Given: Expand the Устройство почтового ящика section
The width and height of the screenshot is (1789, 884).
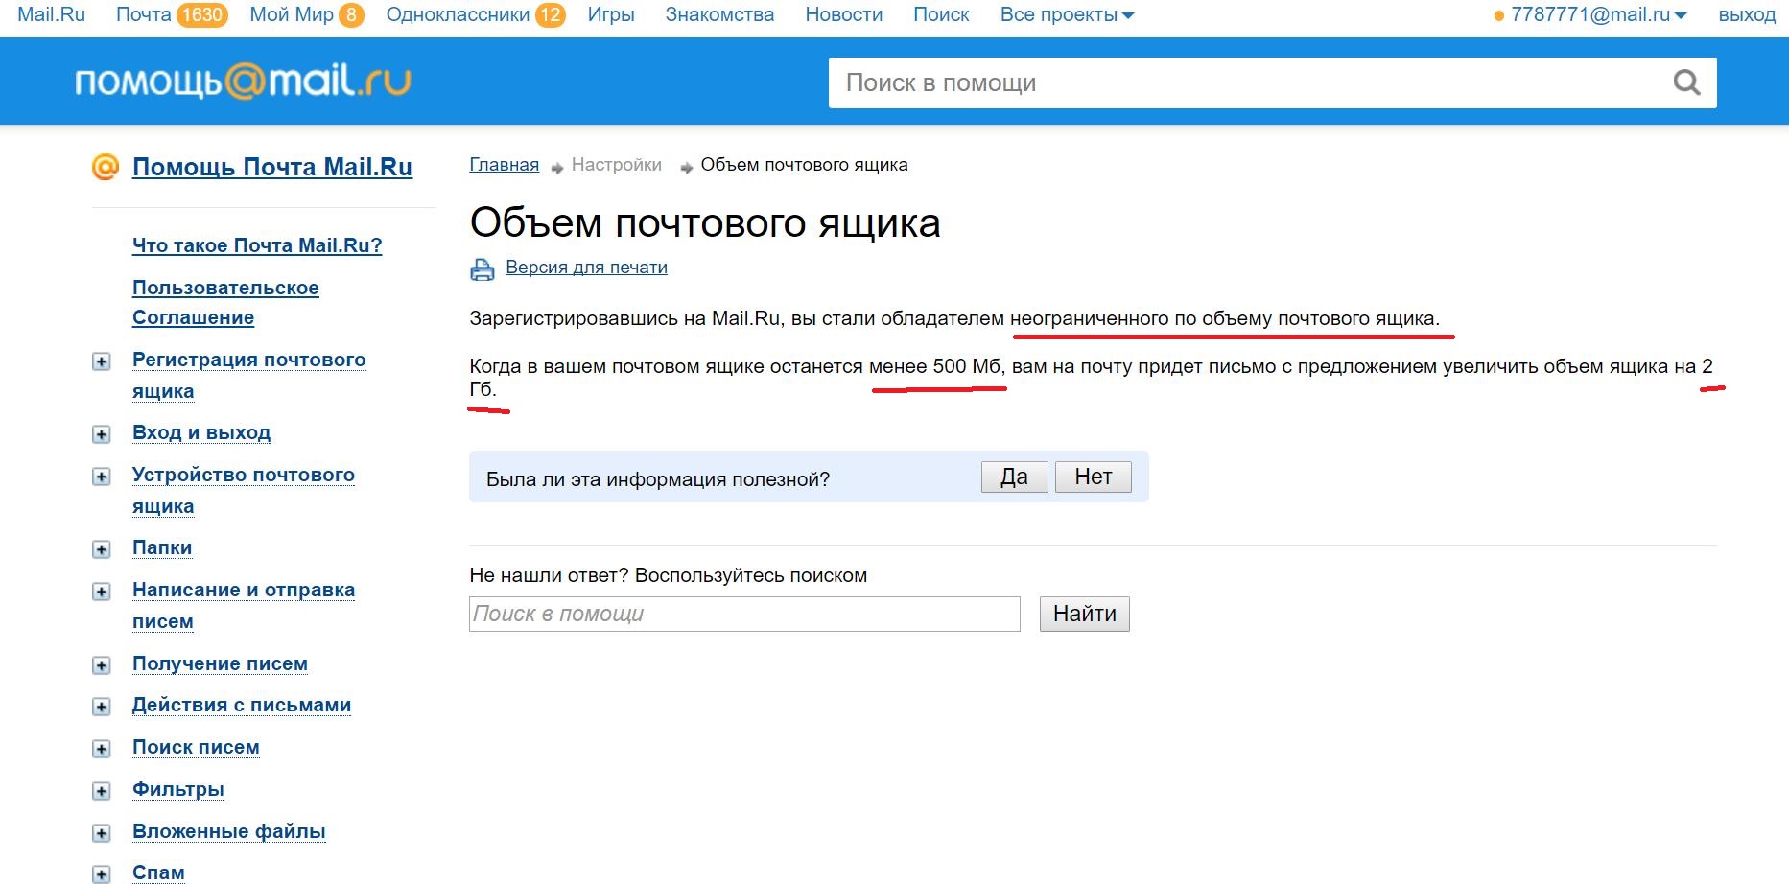Looking at the screenshot, I should 102,477.
